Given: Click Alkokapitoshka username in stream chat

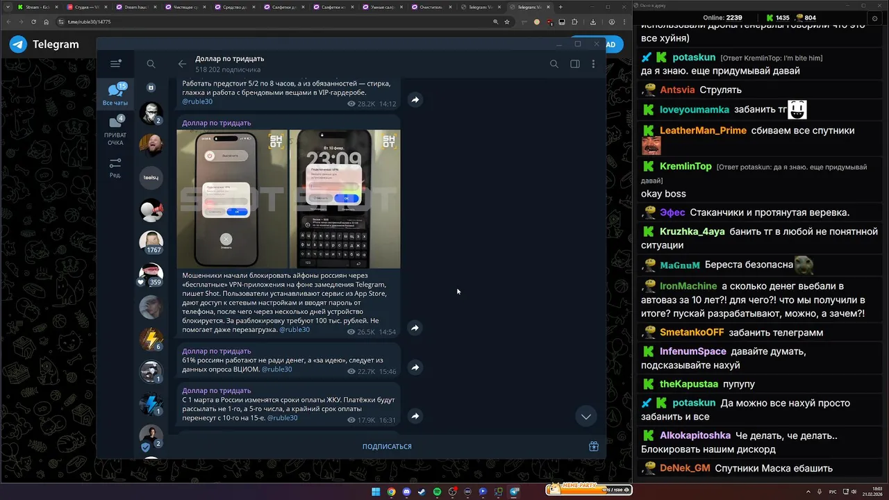Looking at the screenshot, I should tap(695, 435).
